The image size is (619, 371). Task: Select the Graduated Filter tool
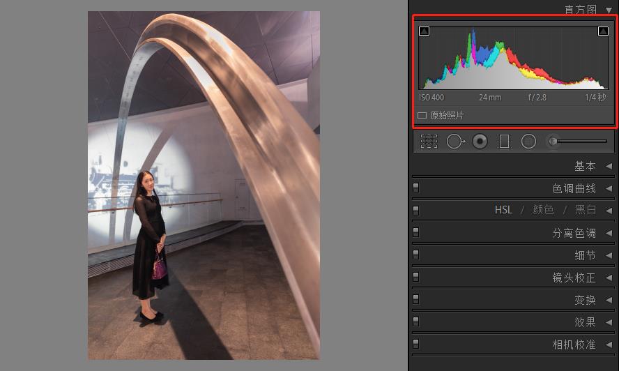tap(504, 142)
